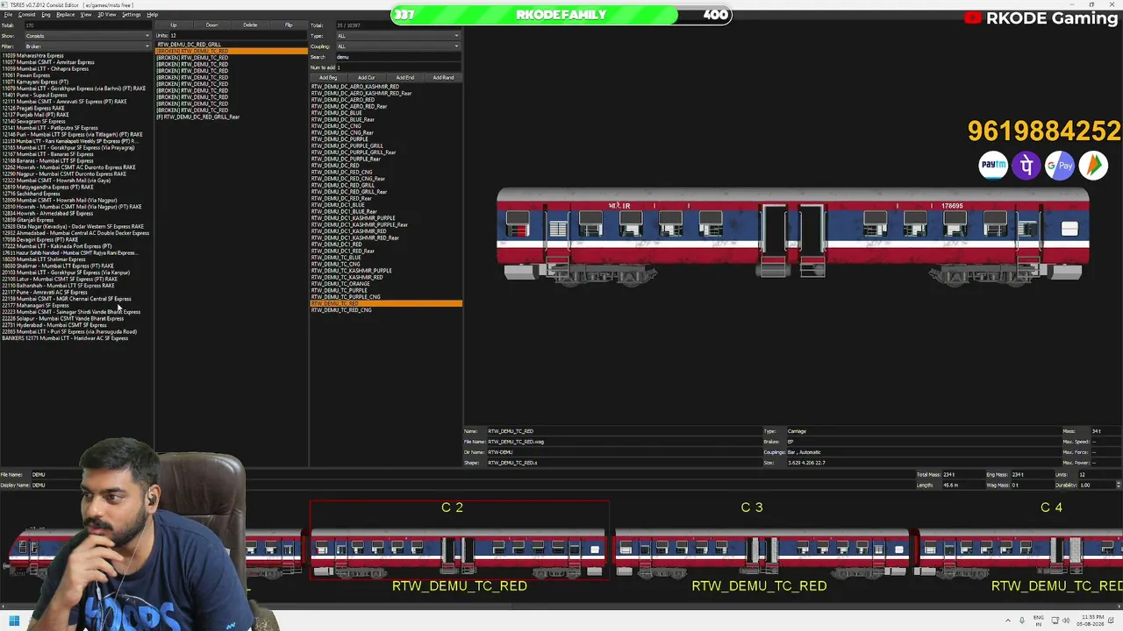This screenshot has width=1123, height=631.
Task: Select consist 22731 Hyderabad - Mumbai CSMT SF Express
Action: (x=54, y=325)
